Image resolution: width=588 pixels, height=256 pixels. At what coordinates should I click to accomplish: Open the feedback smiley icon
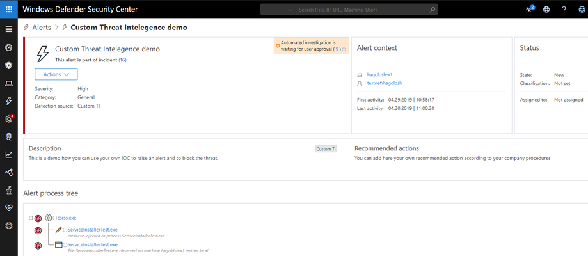click(x=582, y=10)
